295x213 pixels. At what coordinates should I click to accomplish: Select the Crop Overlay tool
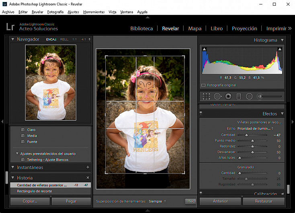point(206,96)
